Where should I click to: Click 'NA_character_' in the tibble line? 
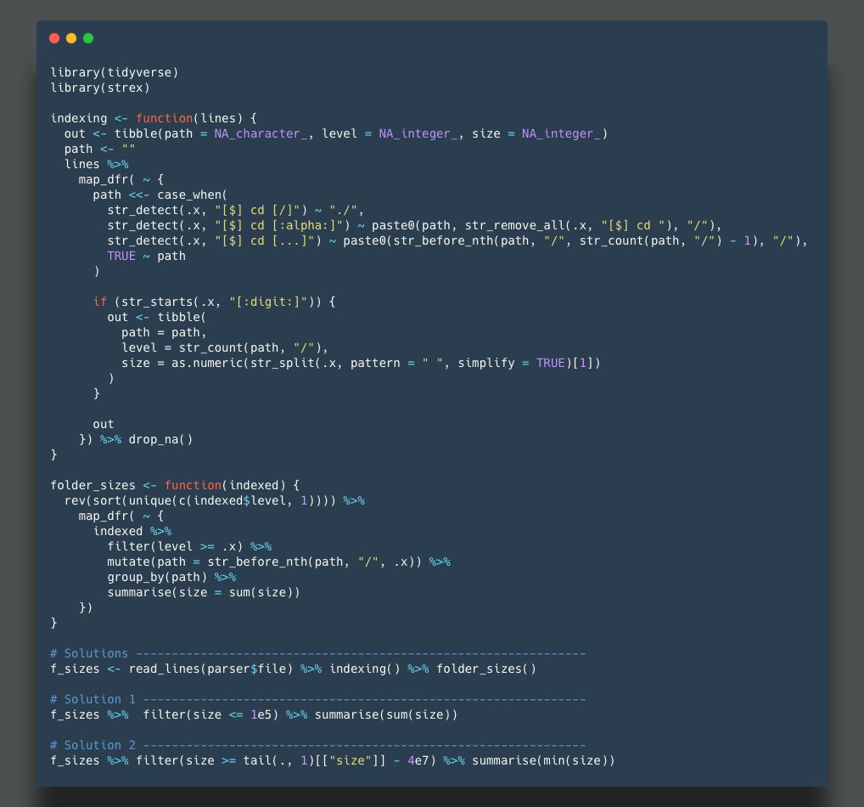pyautogui.click(x=260, y=133)
